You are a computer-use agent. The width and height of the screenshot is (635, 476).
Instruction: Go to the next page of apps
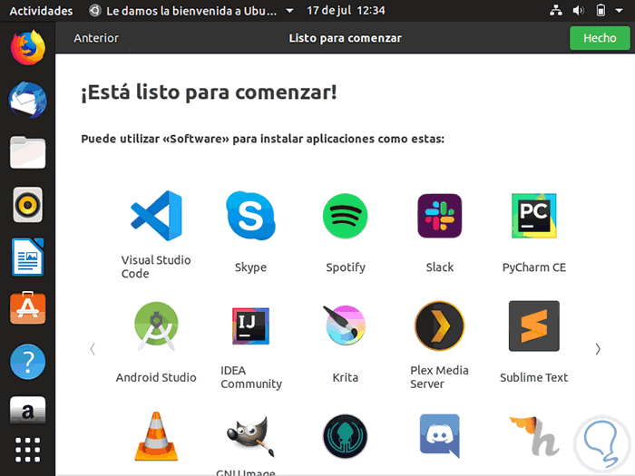tap(598, 349)
